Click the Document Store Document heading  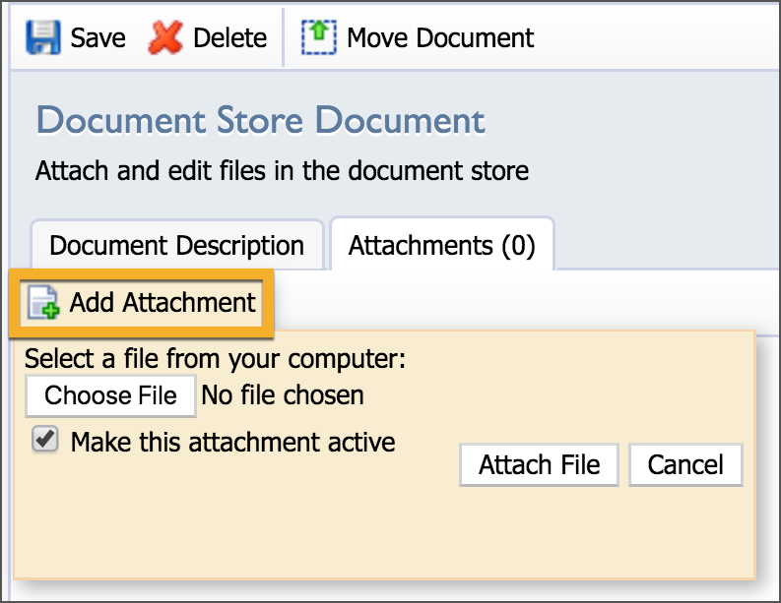[261, 120]
